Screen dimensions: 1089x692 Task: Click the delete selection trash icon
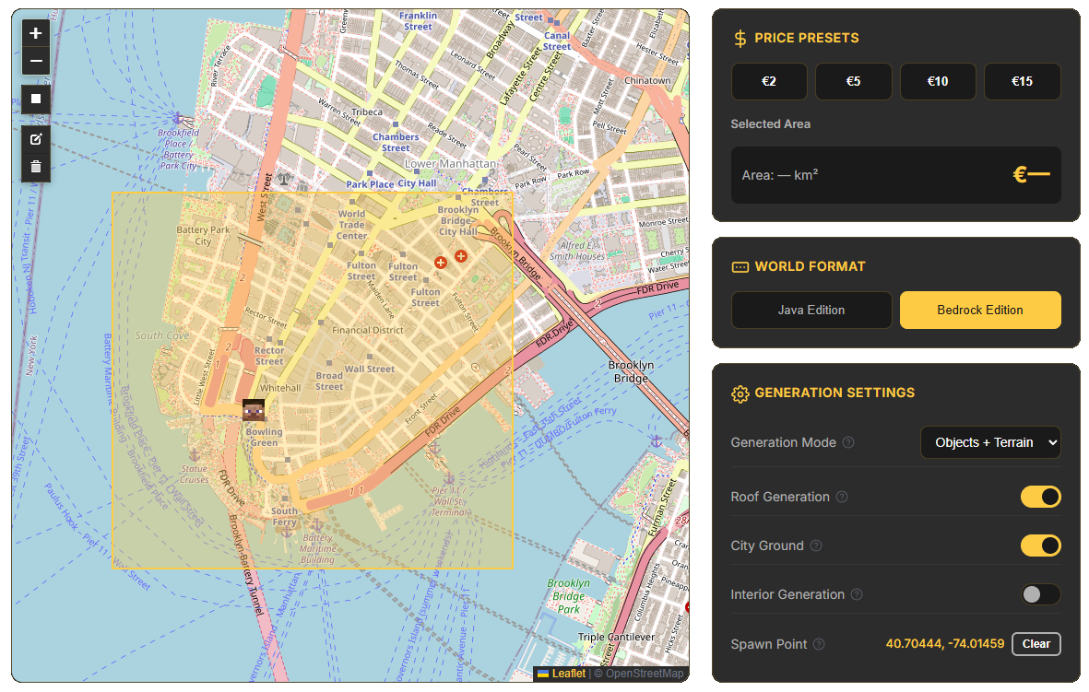point(37,167)
